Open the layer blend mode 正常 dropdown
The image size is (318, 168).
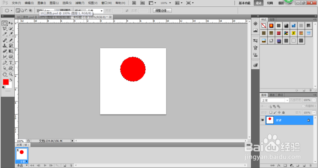click(x=275, y=101)
